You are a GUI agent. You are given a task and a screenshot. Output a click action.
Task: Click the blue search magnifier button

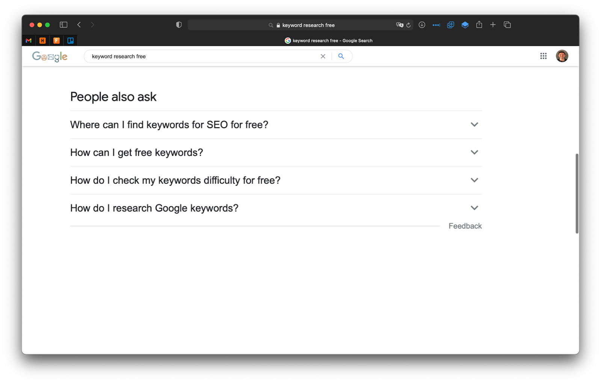click(x=341, y=56)
